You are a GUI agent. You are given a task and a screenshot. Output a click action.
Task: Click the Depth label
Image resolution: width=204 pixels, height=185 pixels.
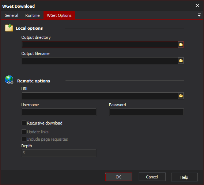(x=27, y=146)
